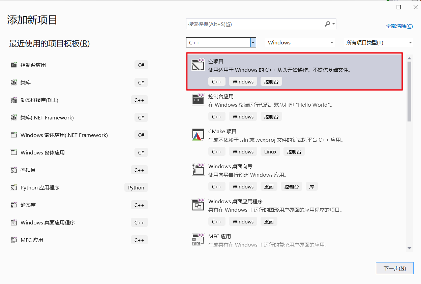Click the Windows 桌面应用程序 icon in recent list
This screenshot has height=284, width=421.
pos(14,222)
